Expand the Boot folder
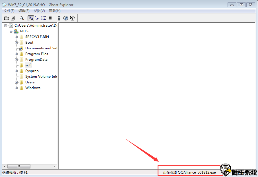The width and height of the screenshot is (258, 177). [x=16, y=43]
